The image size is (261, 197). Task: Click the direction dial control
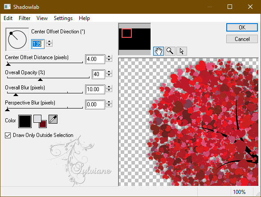coord(17,40)
